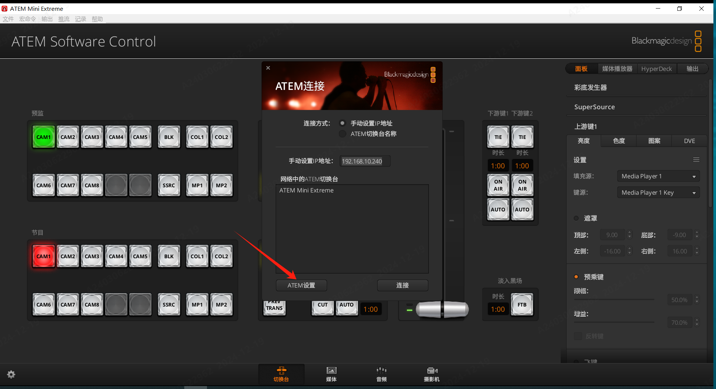This screenshot has width=716, height=389.
Task: Check the 反转键 invert key checkbox
Action: tap(578, 336)
